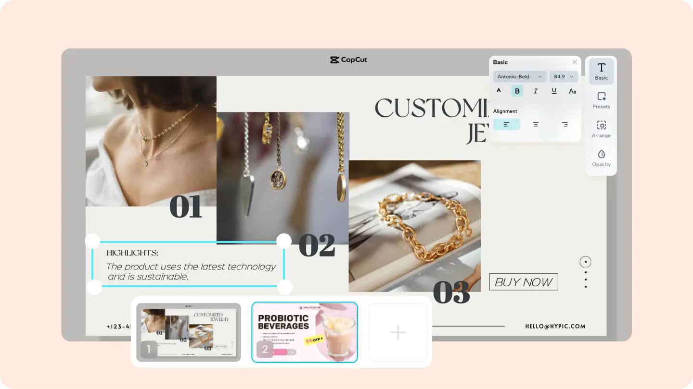The height and width of the screenshot is (389, 693).
Task: Select the hanging pendants photo
Action: click(283, 178)
